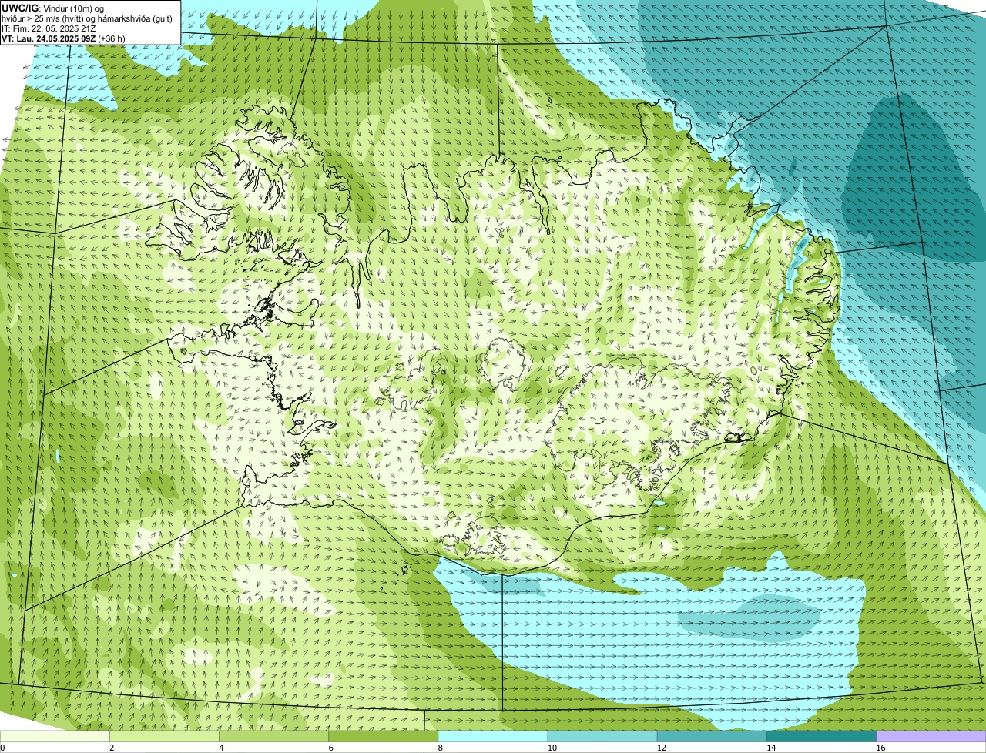Pick the lavender legend segment above 16 m/s
The image size is (986, 753).
coord(931,737)
